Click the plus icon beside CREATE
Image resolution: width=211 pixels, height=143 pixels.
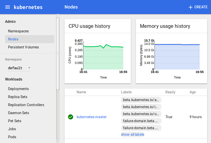191,7
